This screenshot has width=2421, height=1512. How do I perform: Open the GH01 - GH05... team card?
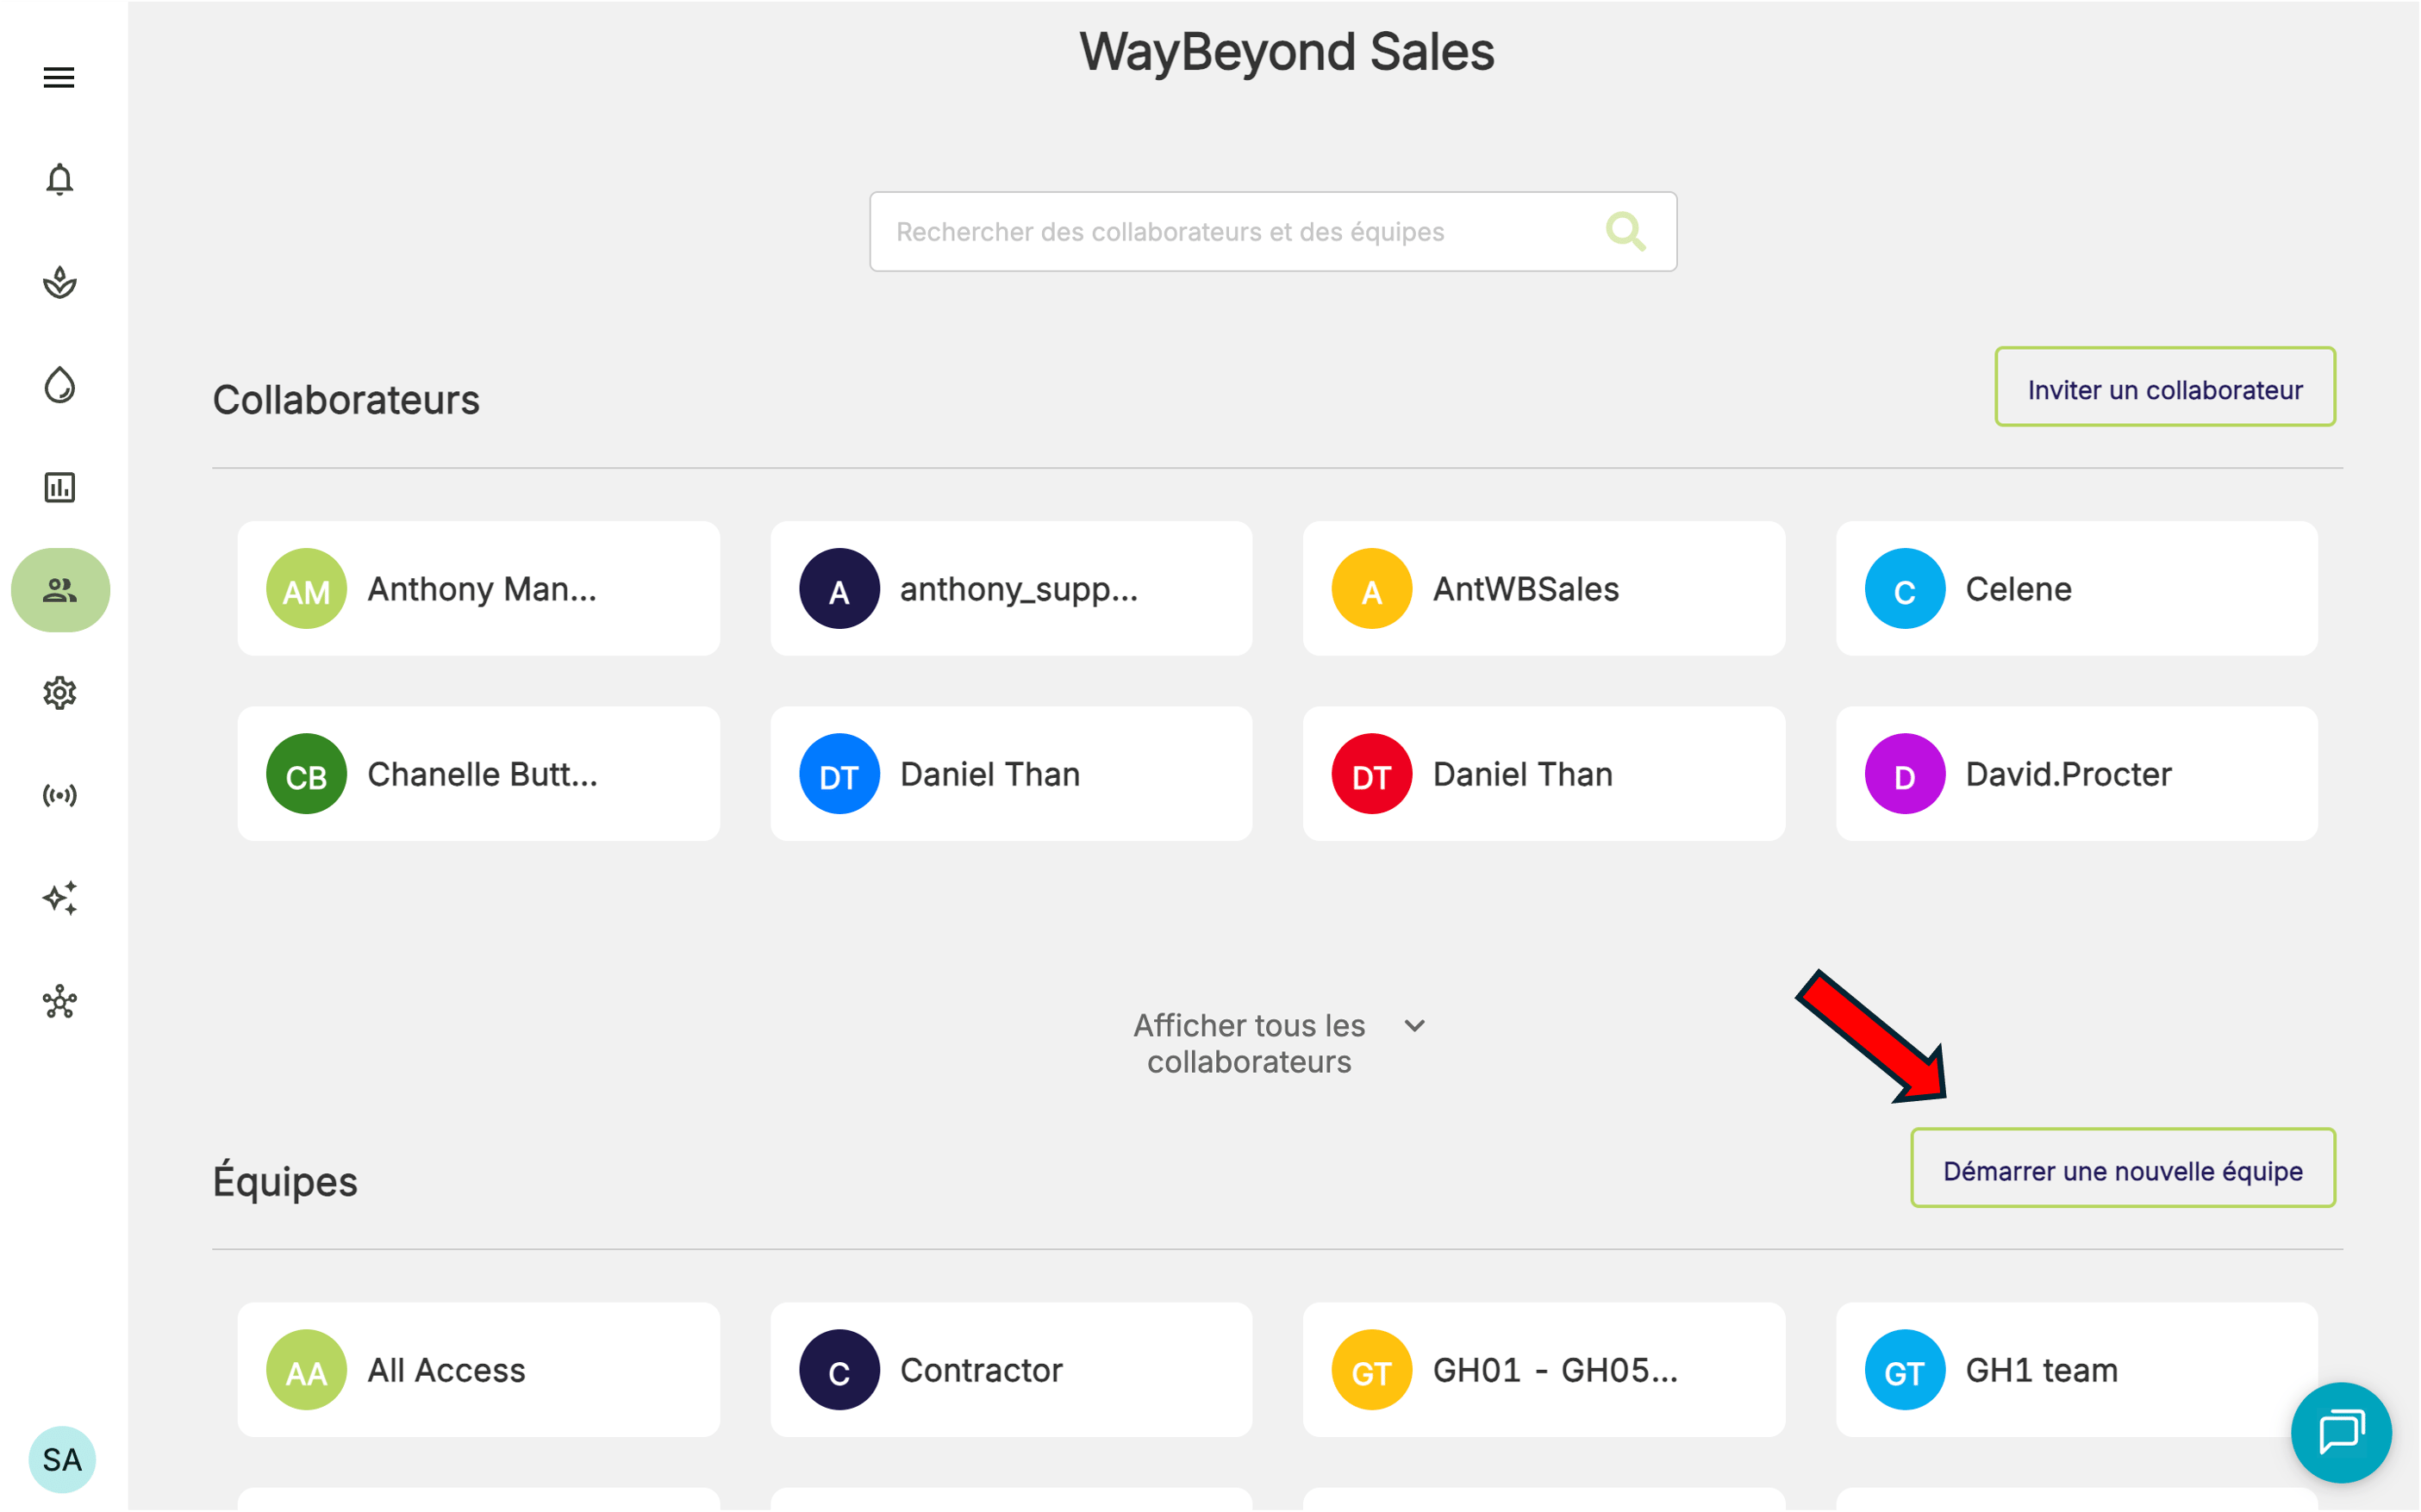click(x=1544, y=1370)
